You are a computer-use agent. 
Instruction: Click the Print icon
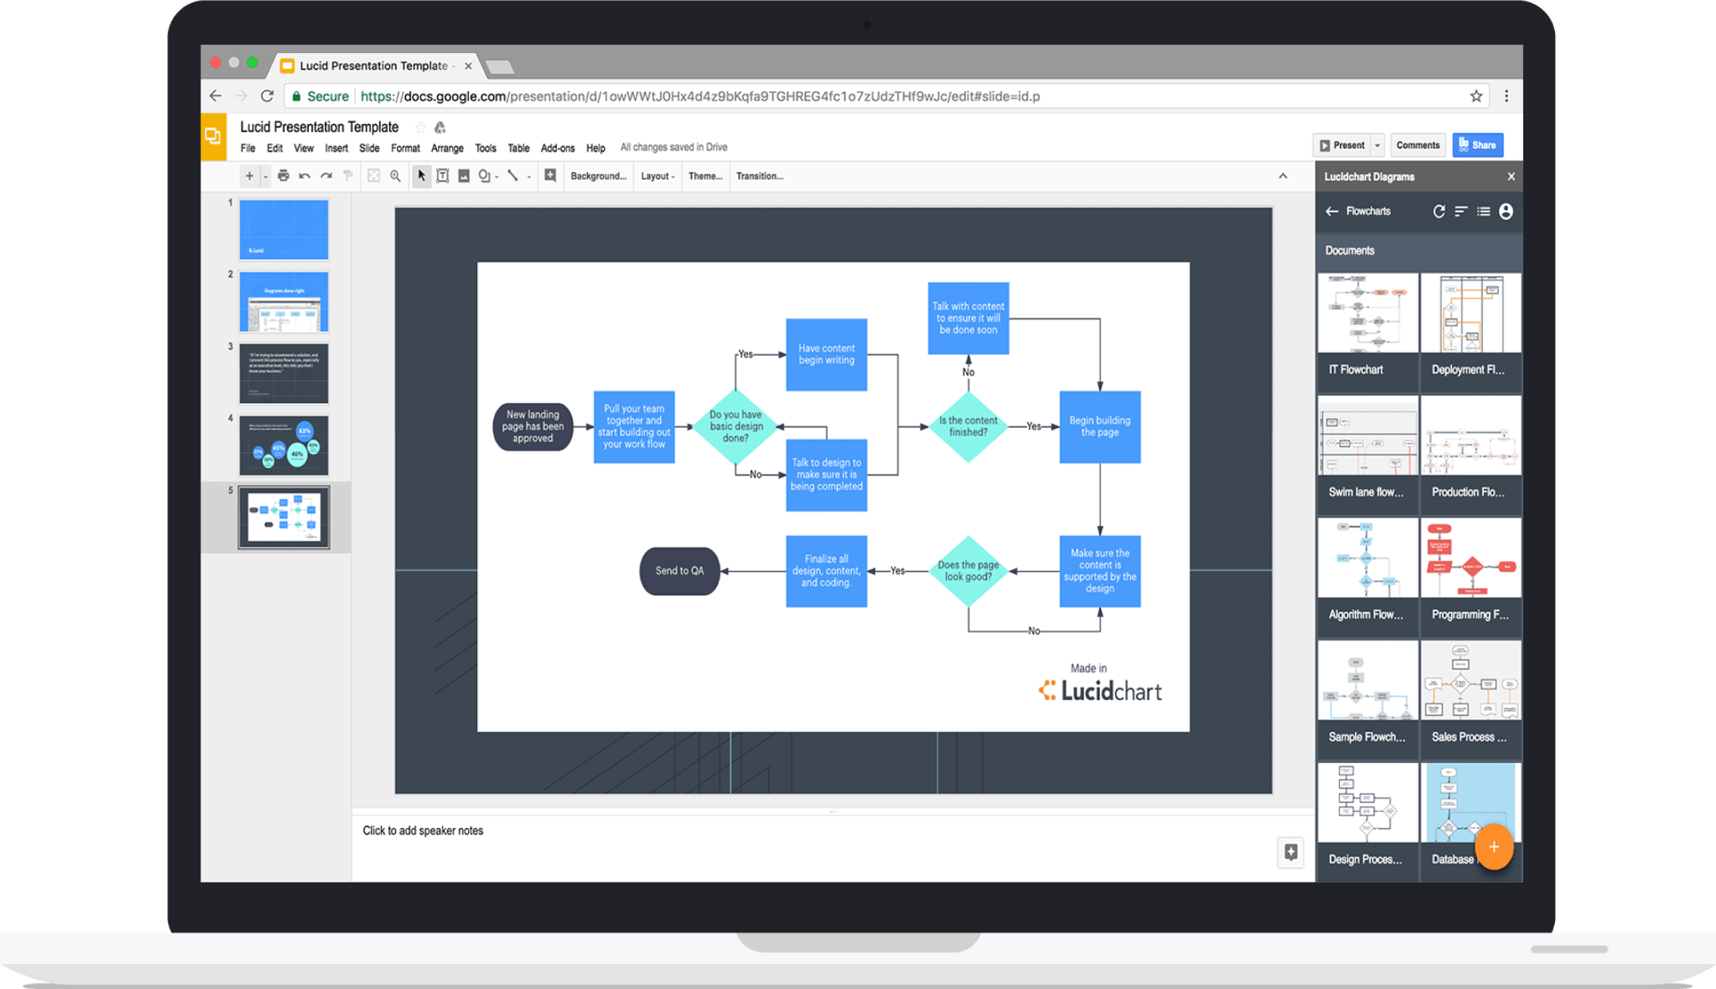(283, 176)
